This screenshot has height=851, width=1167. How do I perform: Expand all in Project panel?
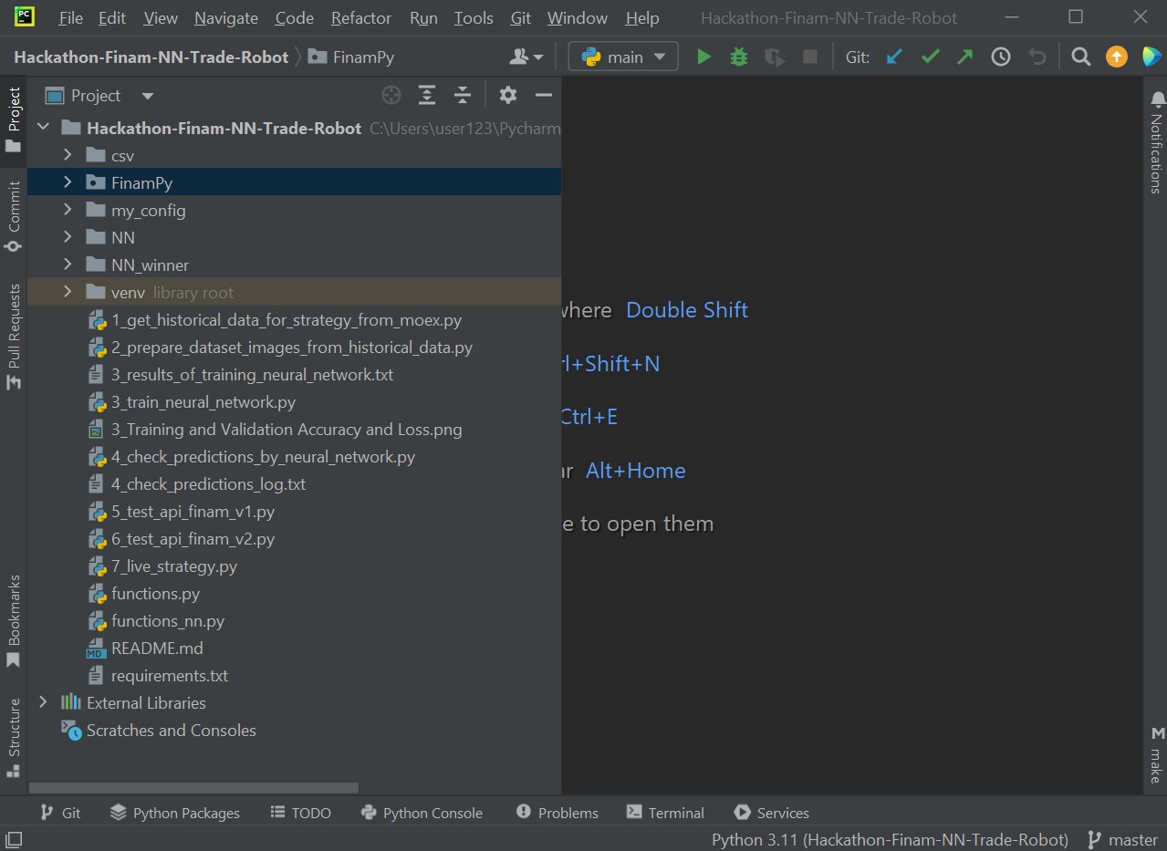coord(427,95)
